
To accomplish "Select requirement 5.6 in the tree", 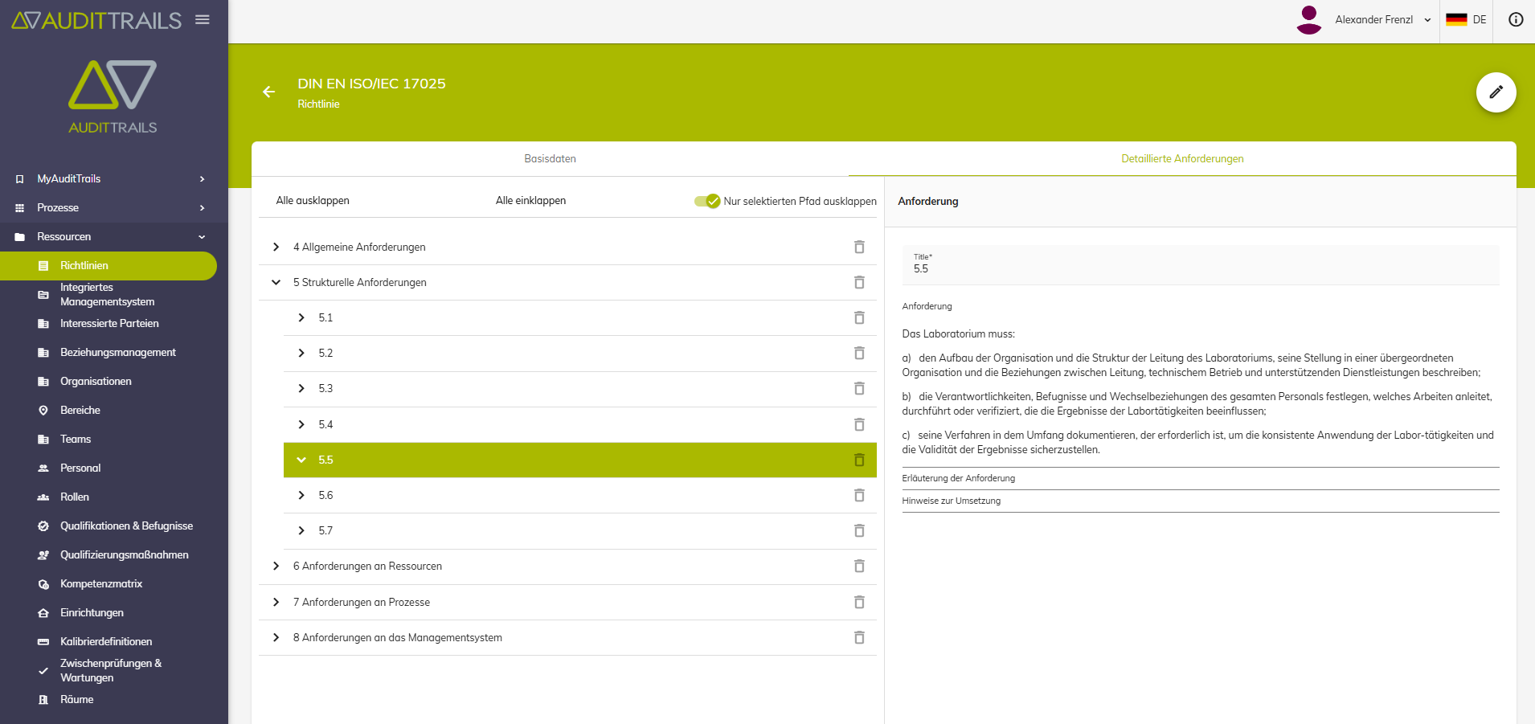I will point(580,495).
